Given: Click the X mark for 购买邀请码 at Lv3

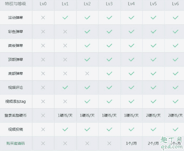Looking at the screenshot, I should click(x=109, y=143).
